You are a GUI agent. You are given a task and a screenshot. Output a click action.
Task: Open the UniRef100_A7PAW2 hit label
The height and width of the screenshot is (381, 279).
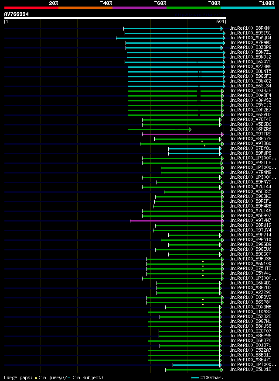click(x=250, y=42)
